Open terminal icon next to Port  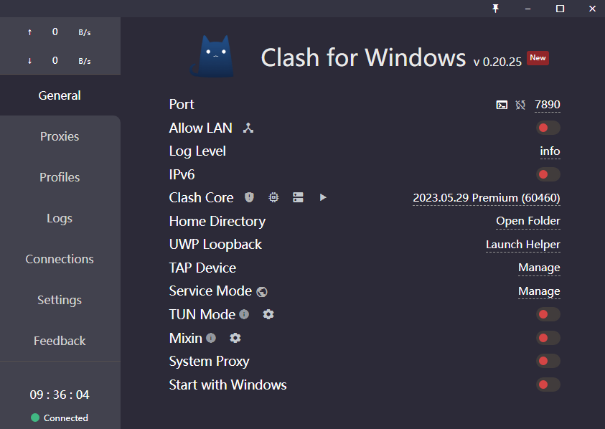502,105
